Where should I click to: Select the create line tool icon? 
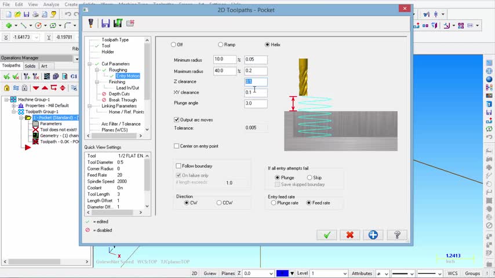24,25
